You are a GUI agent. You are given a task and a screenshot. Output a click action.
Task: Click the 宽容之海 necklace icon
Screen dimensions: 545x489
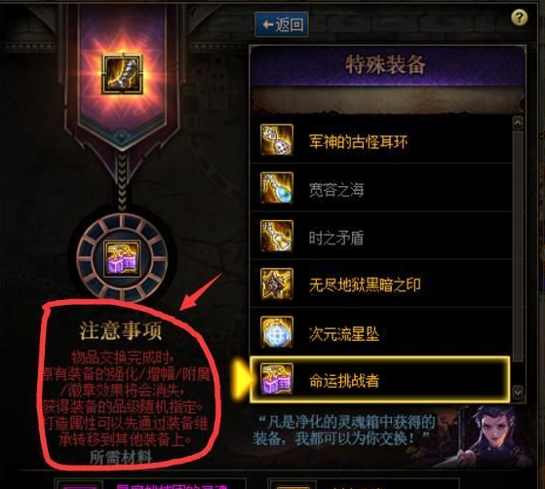(x=277, y=188)
